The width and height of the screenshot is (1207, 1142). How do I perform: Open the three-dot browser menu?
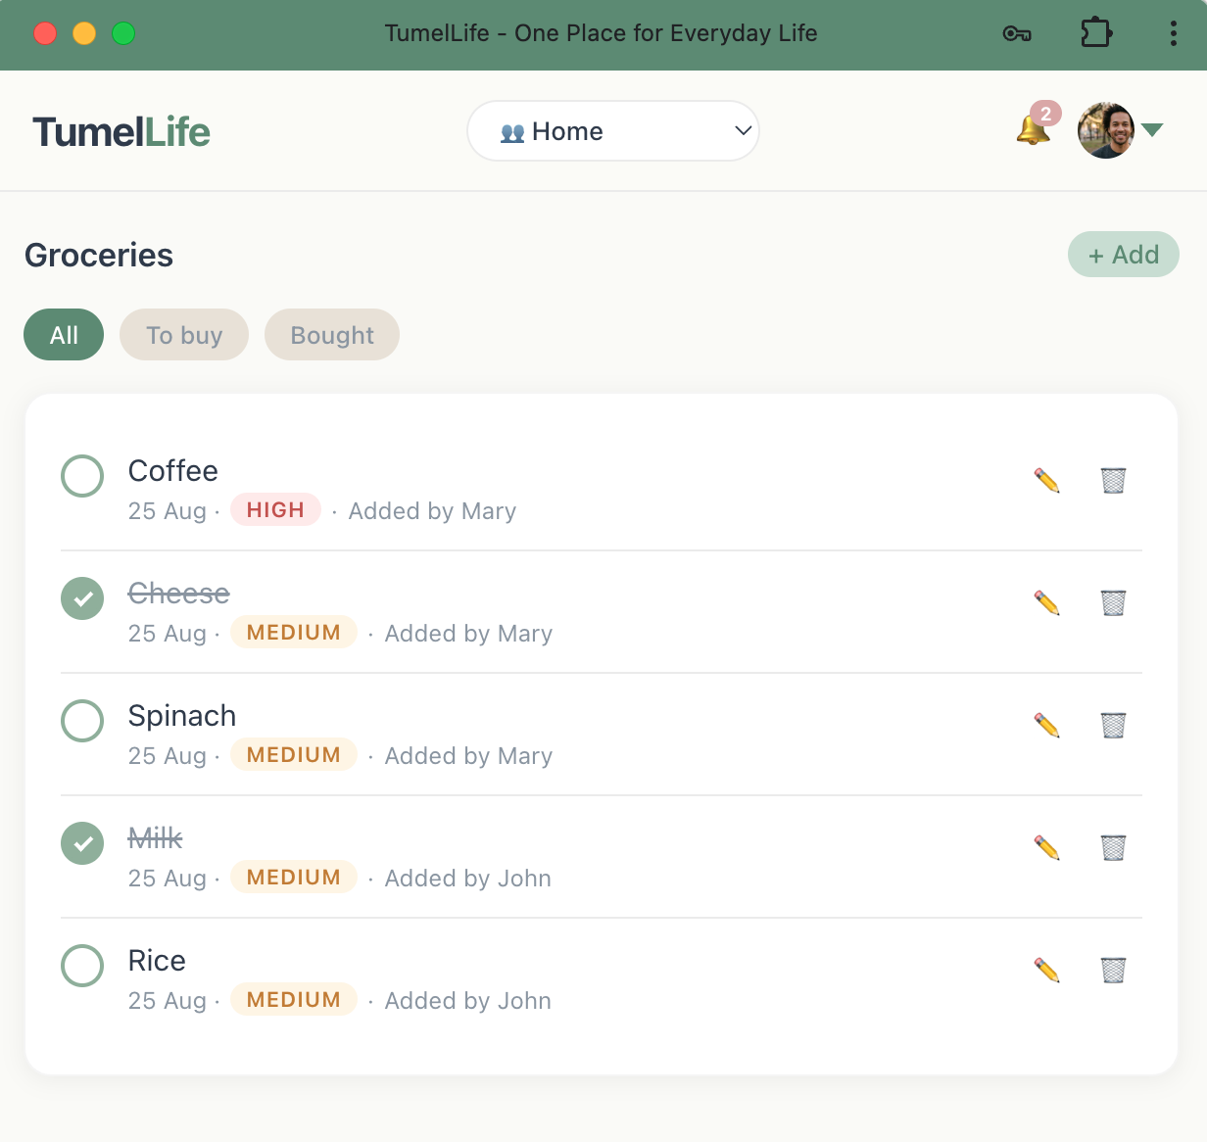1173,33
